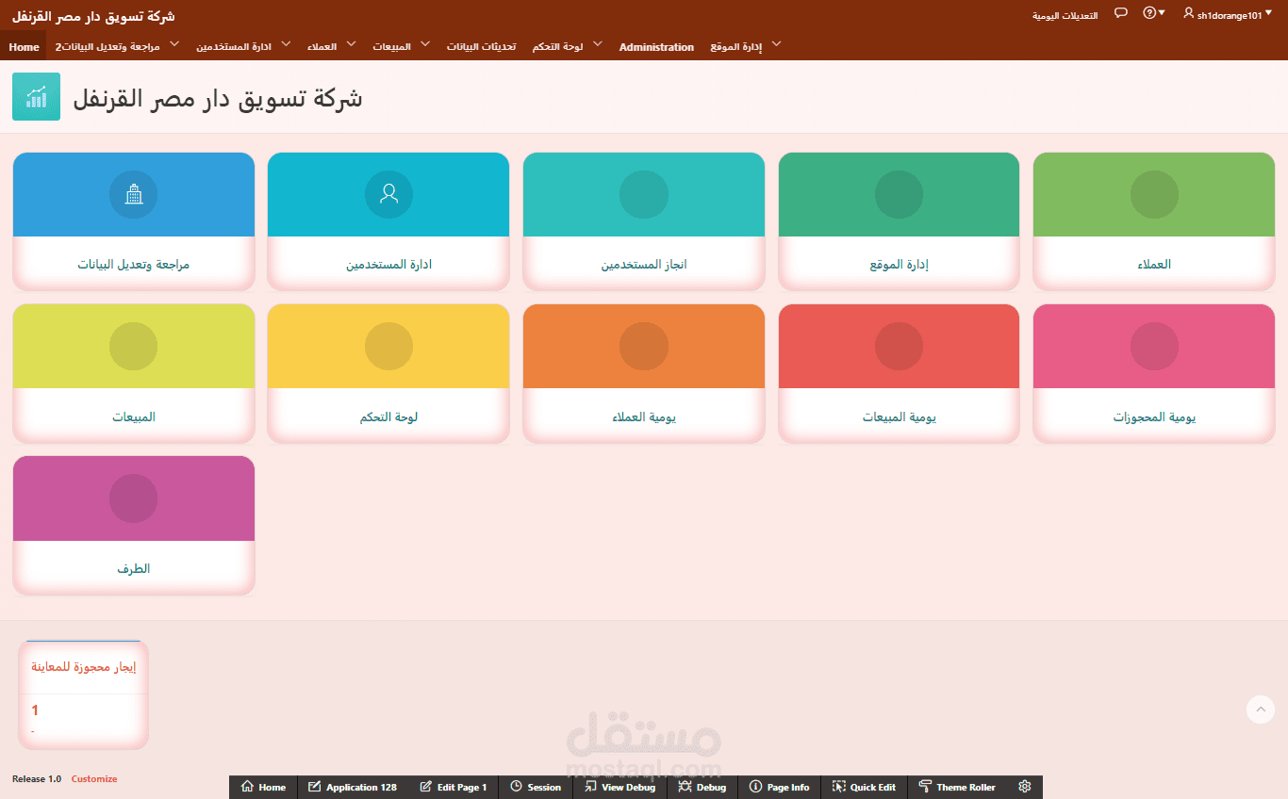Screen dimensions: 1288x799
Task: Click the إيجار محجوزة للمعاينة badge title
Action: click(x=84, y=667)
